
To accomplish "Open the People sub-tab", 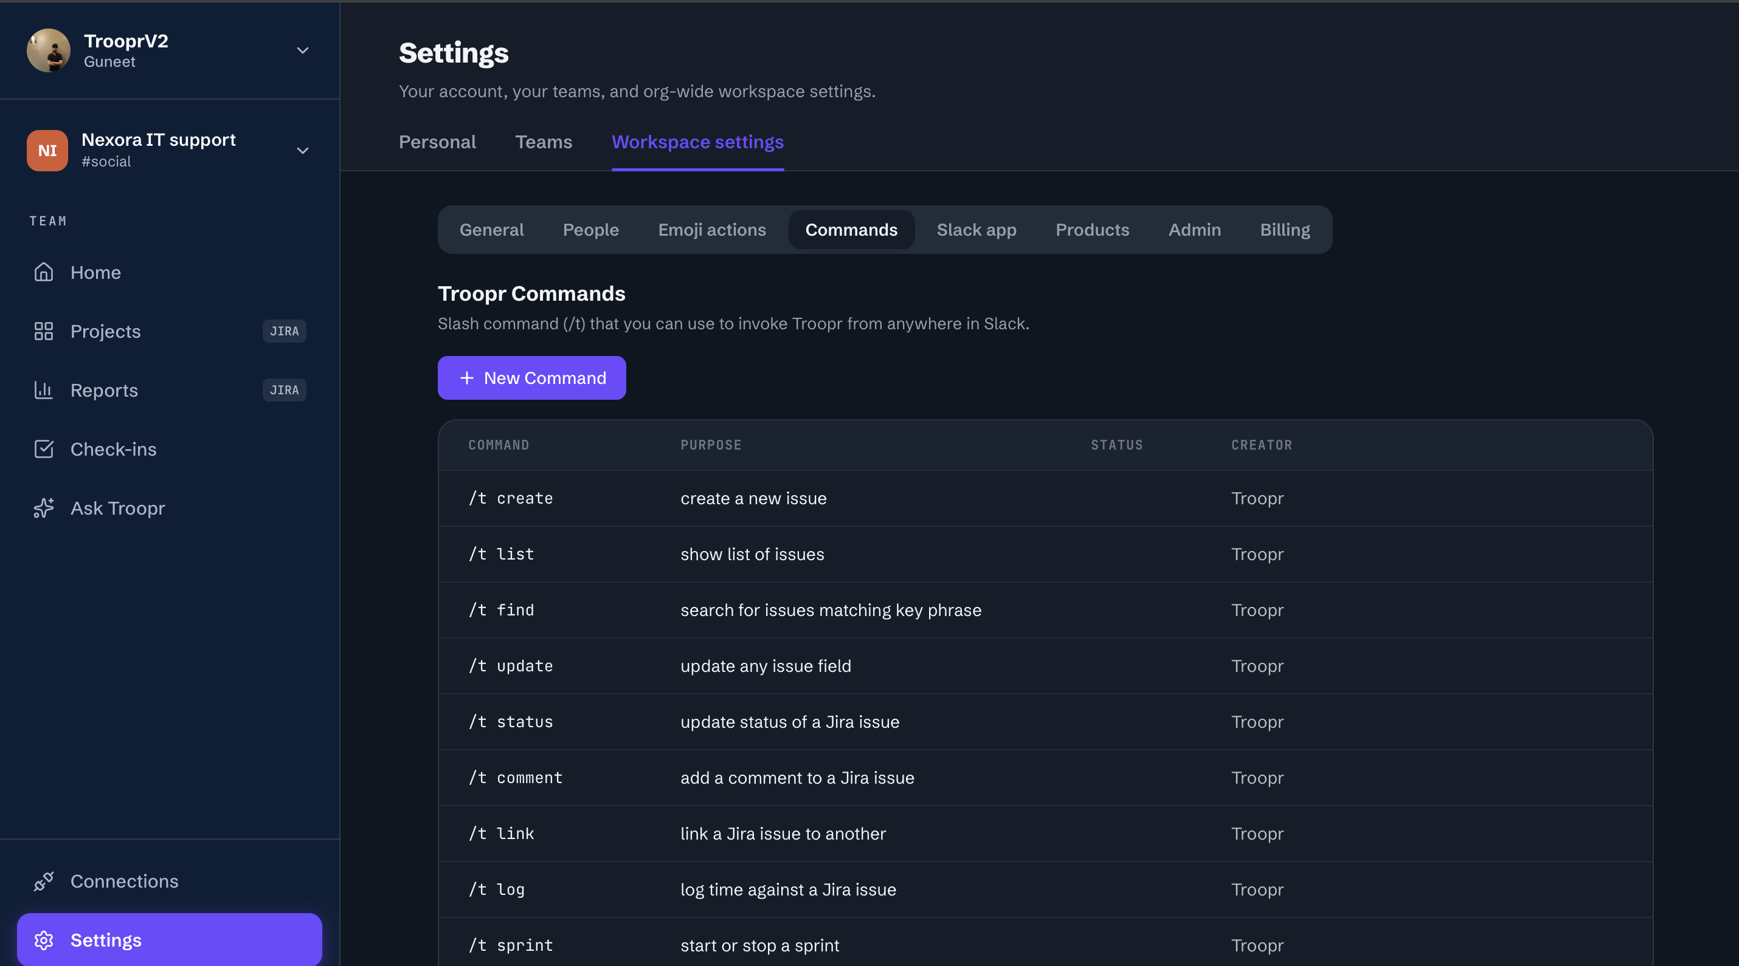I will coord(590,230).
